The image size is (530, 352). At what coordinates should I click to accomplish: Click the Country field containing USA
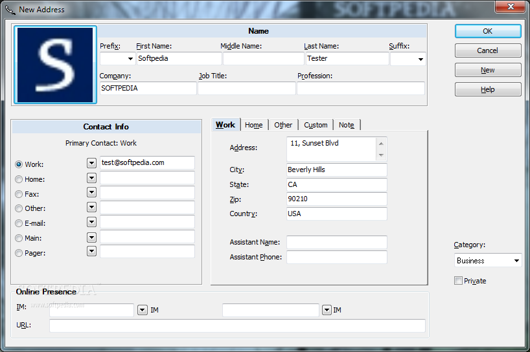pyautogui.click(x=337, y=214)
